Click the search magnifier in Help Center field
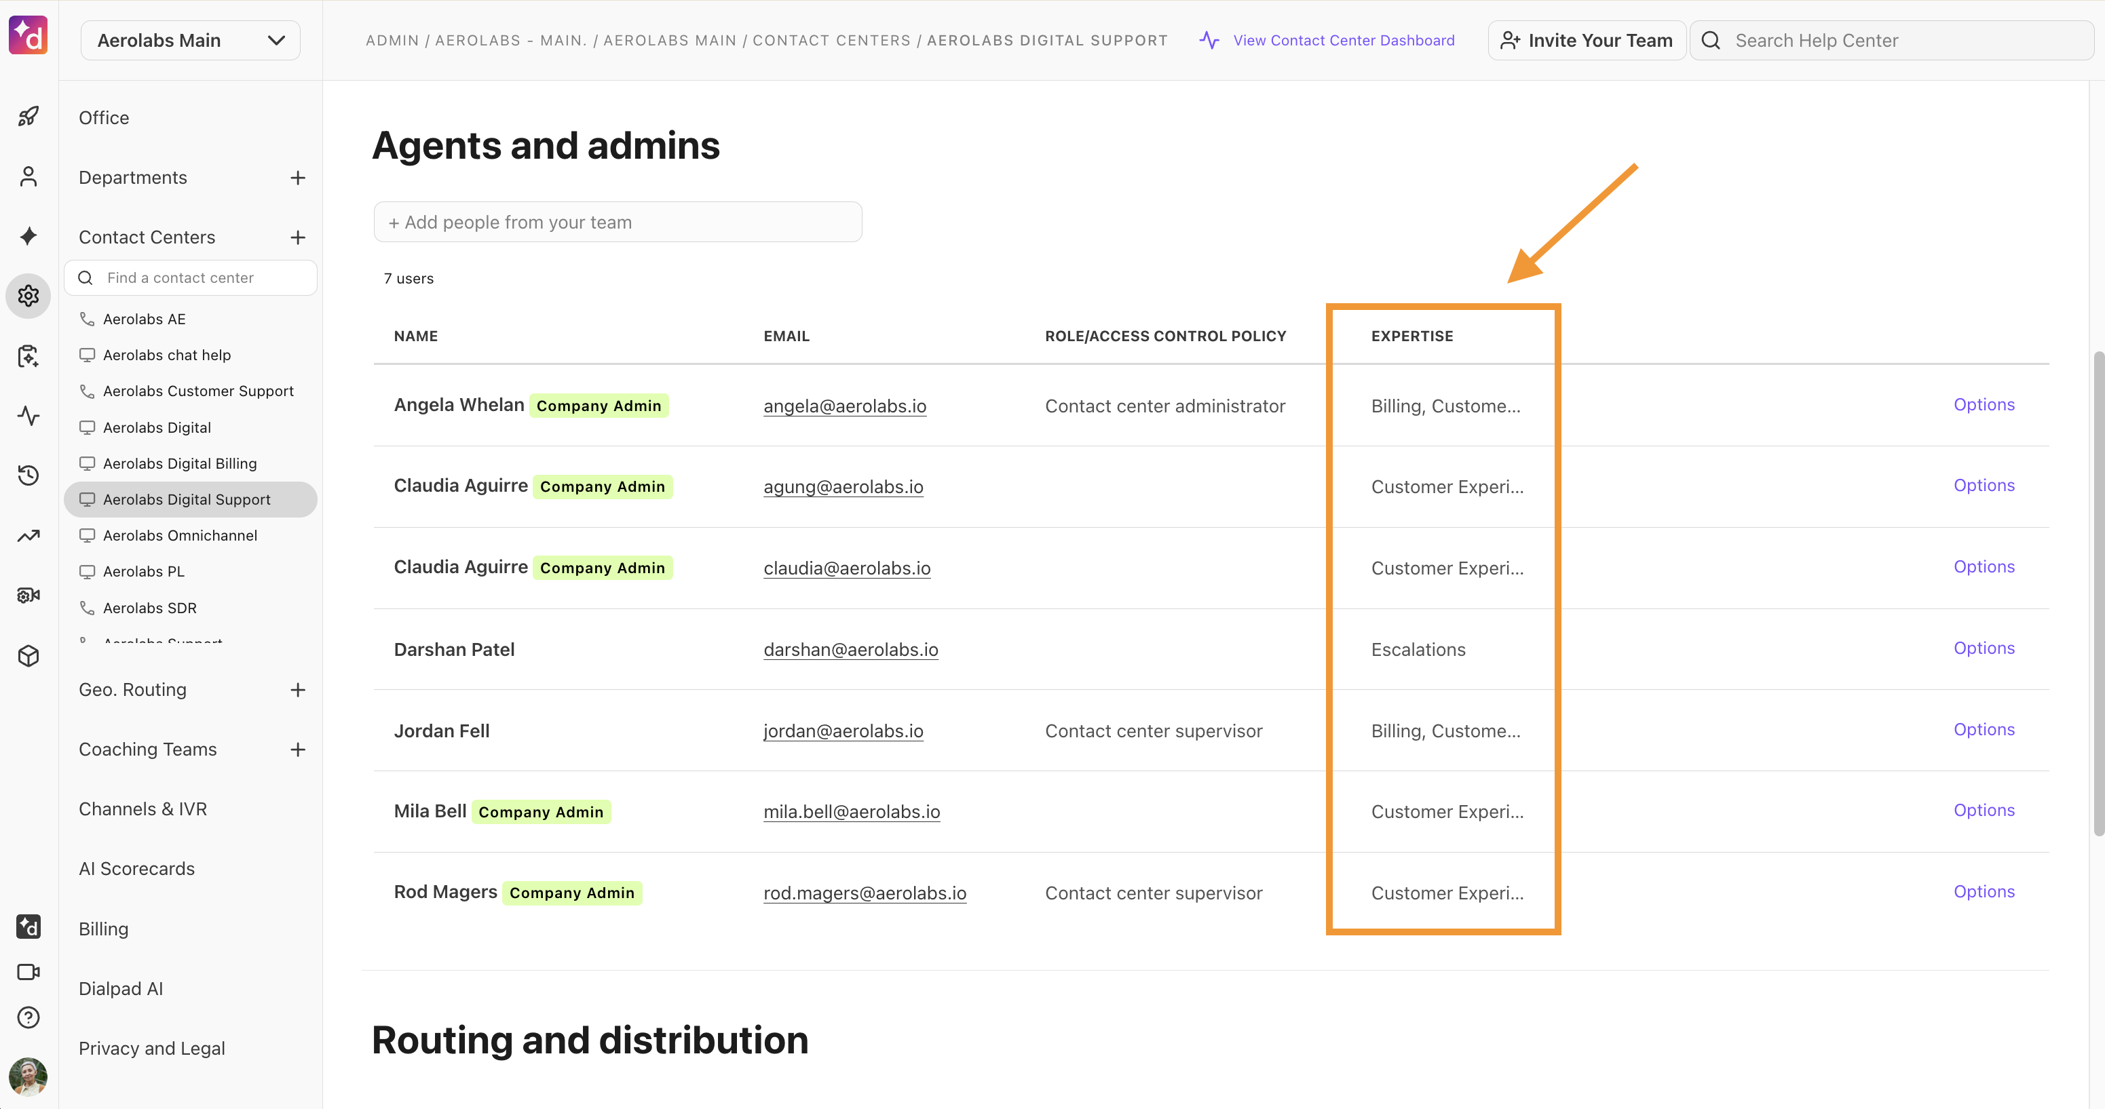The width and height of the screenshot is (2105, 1109). [x=1710, y=40]
